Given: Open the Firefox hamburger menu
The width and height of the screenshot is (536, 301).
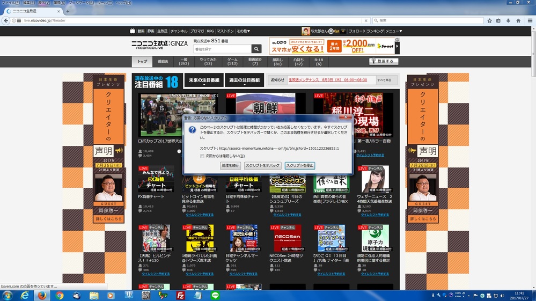Looking at the screenshot, I should [530, 20].
